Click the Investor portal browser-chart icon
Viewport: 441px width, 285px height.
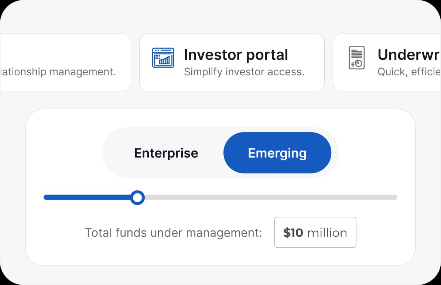pos(163,58)
